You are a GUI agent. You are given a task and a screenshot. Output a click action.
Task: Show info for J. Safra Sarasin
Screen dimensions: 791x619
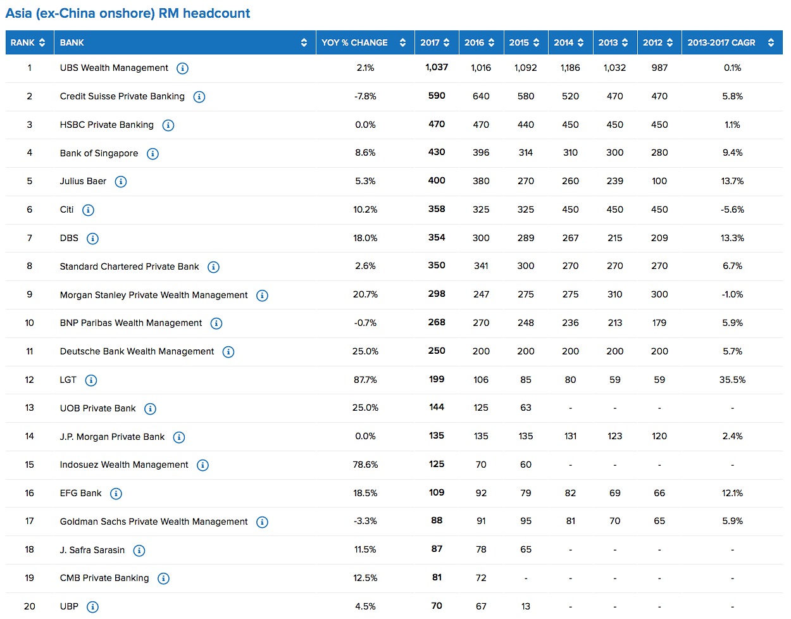(139, 551)
